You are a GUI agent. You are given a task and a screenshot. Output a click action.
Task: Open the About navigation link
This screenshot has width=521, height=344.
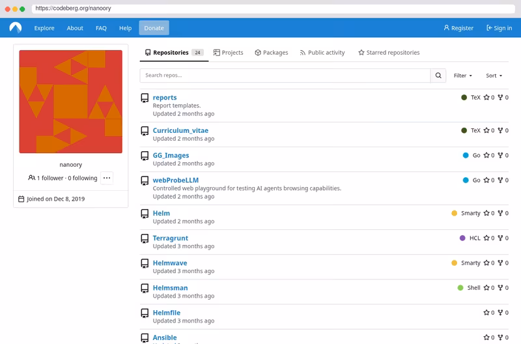pyautogui.click(x=75, y=28)
